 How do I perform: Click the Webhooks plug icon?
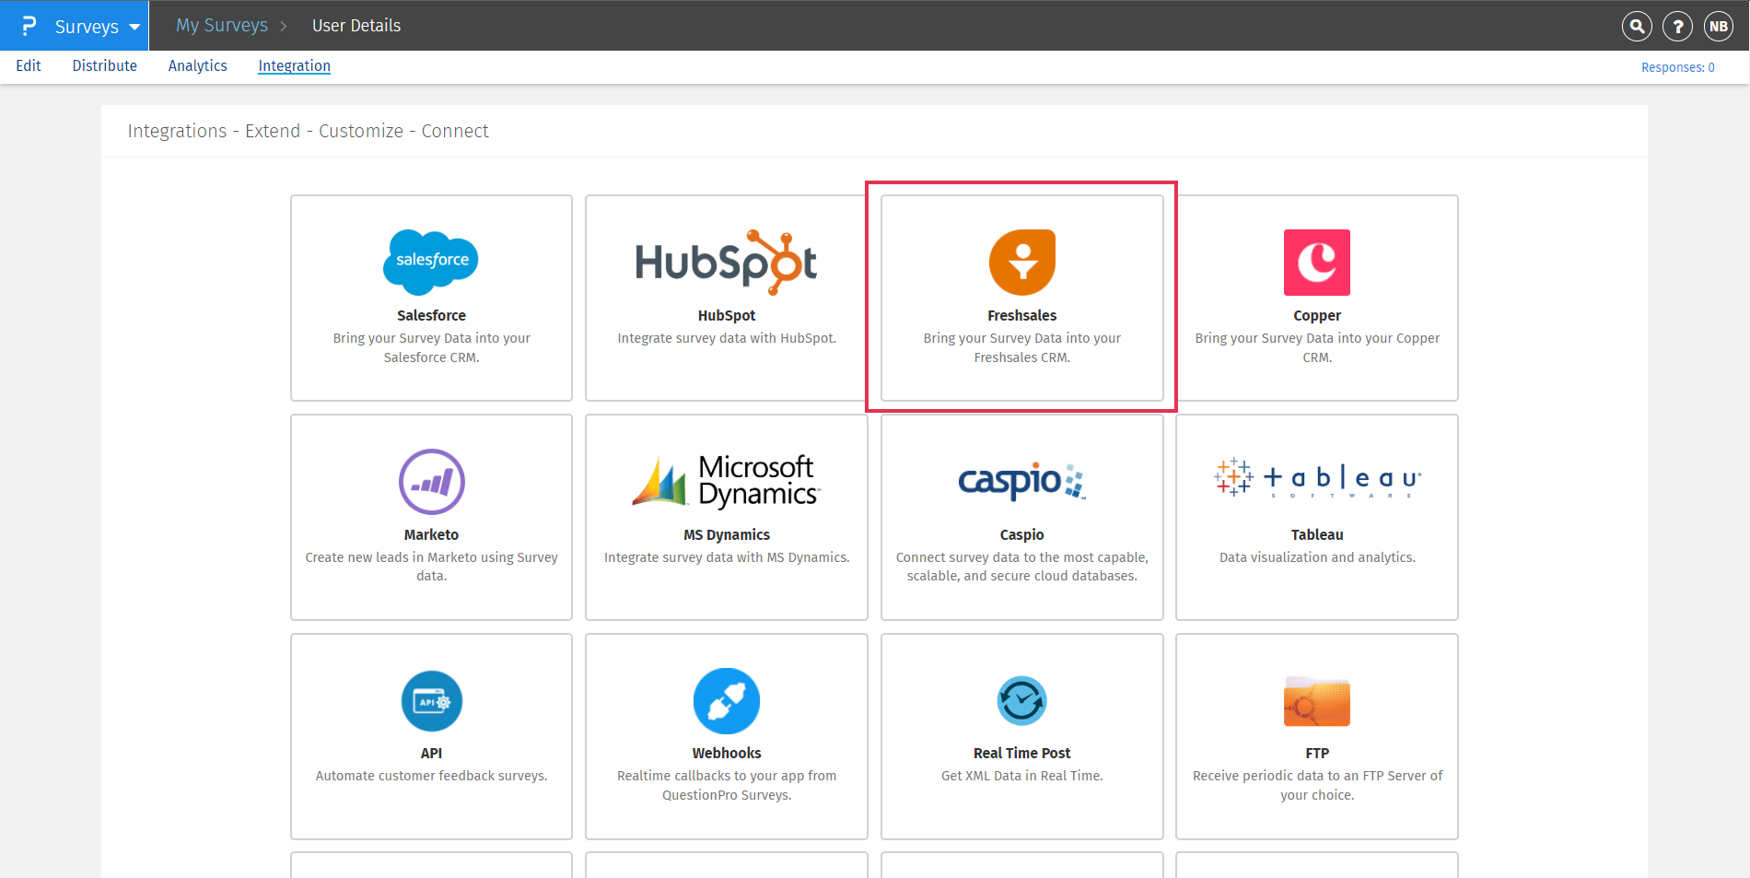[x=726, y=701]
